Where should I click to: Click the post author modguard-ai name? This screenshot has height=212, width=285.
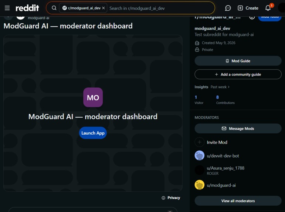tap(38, 18)
